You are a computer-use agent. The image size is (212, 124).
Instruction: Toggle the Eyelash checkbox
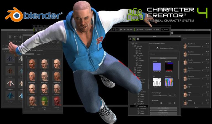[135, 68]
